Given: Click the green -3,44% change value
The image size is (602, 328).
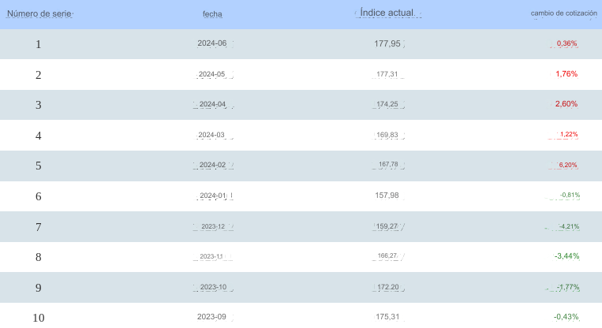Looking at the screenshot, I should 566,256.
